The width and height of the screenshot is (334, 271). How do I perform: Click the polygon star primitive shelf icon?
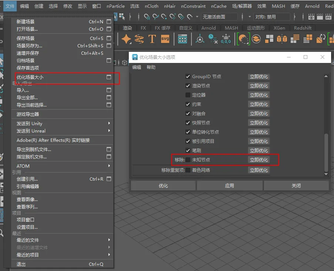tap(127, 39)
